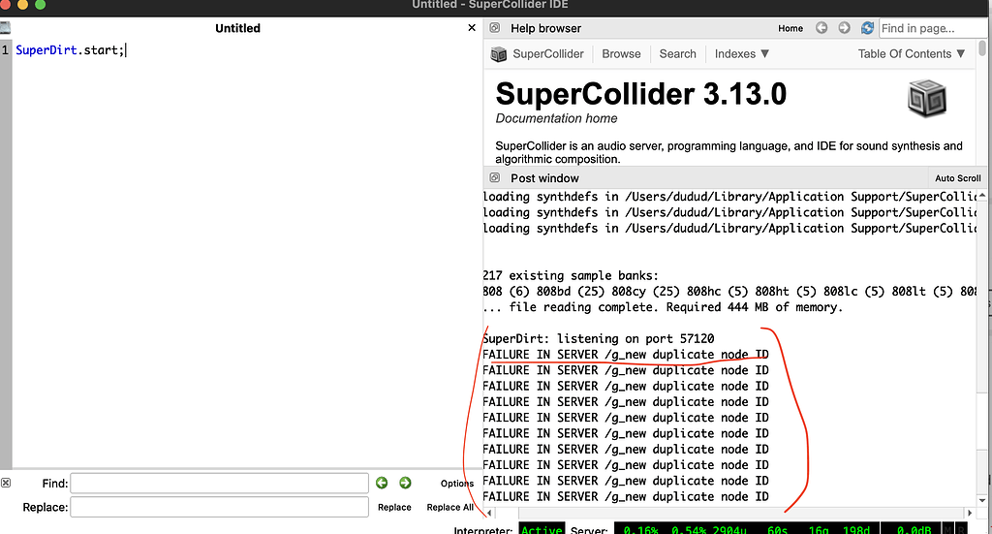Go back in the Help browser
The height and width of the screenshot is (534, 992).
(821, 28)
